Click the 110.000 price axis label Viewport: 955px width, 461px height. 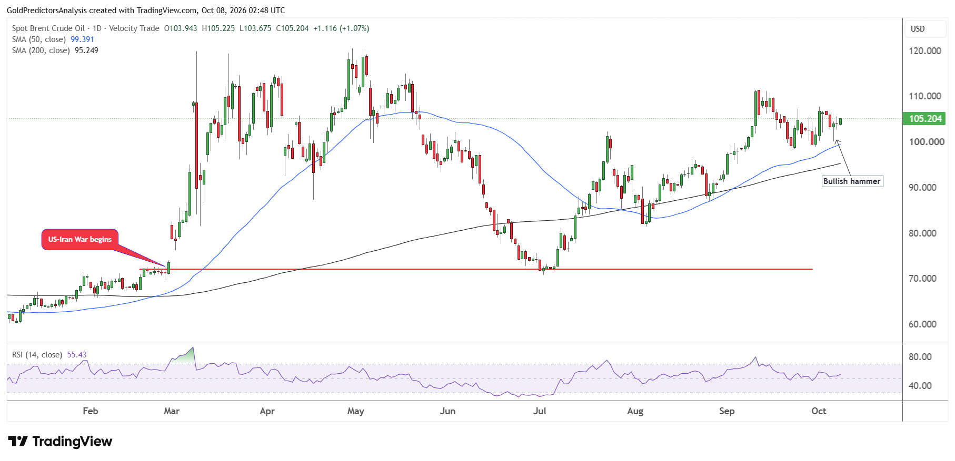point(925,96)
